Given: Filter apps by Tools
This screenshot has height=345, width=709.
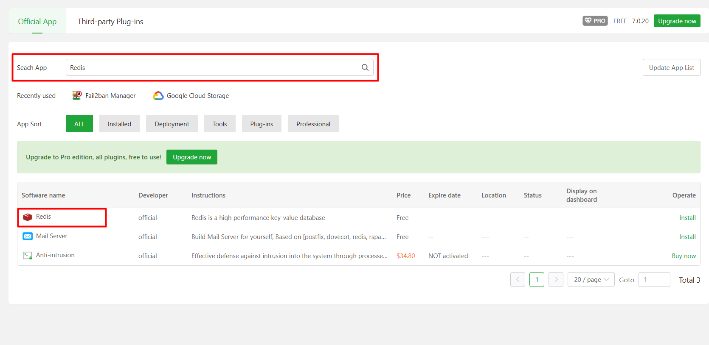Looking at the screenshot, I should coord(219,124).
